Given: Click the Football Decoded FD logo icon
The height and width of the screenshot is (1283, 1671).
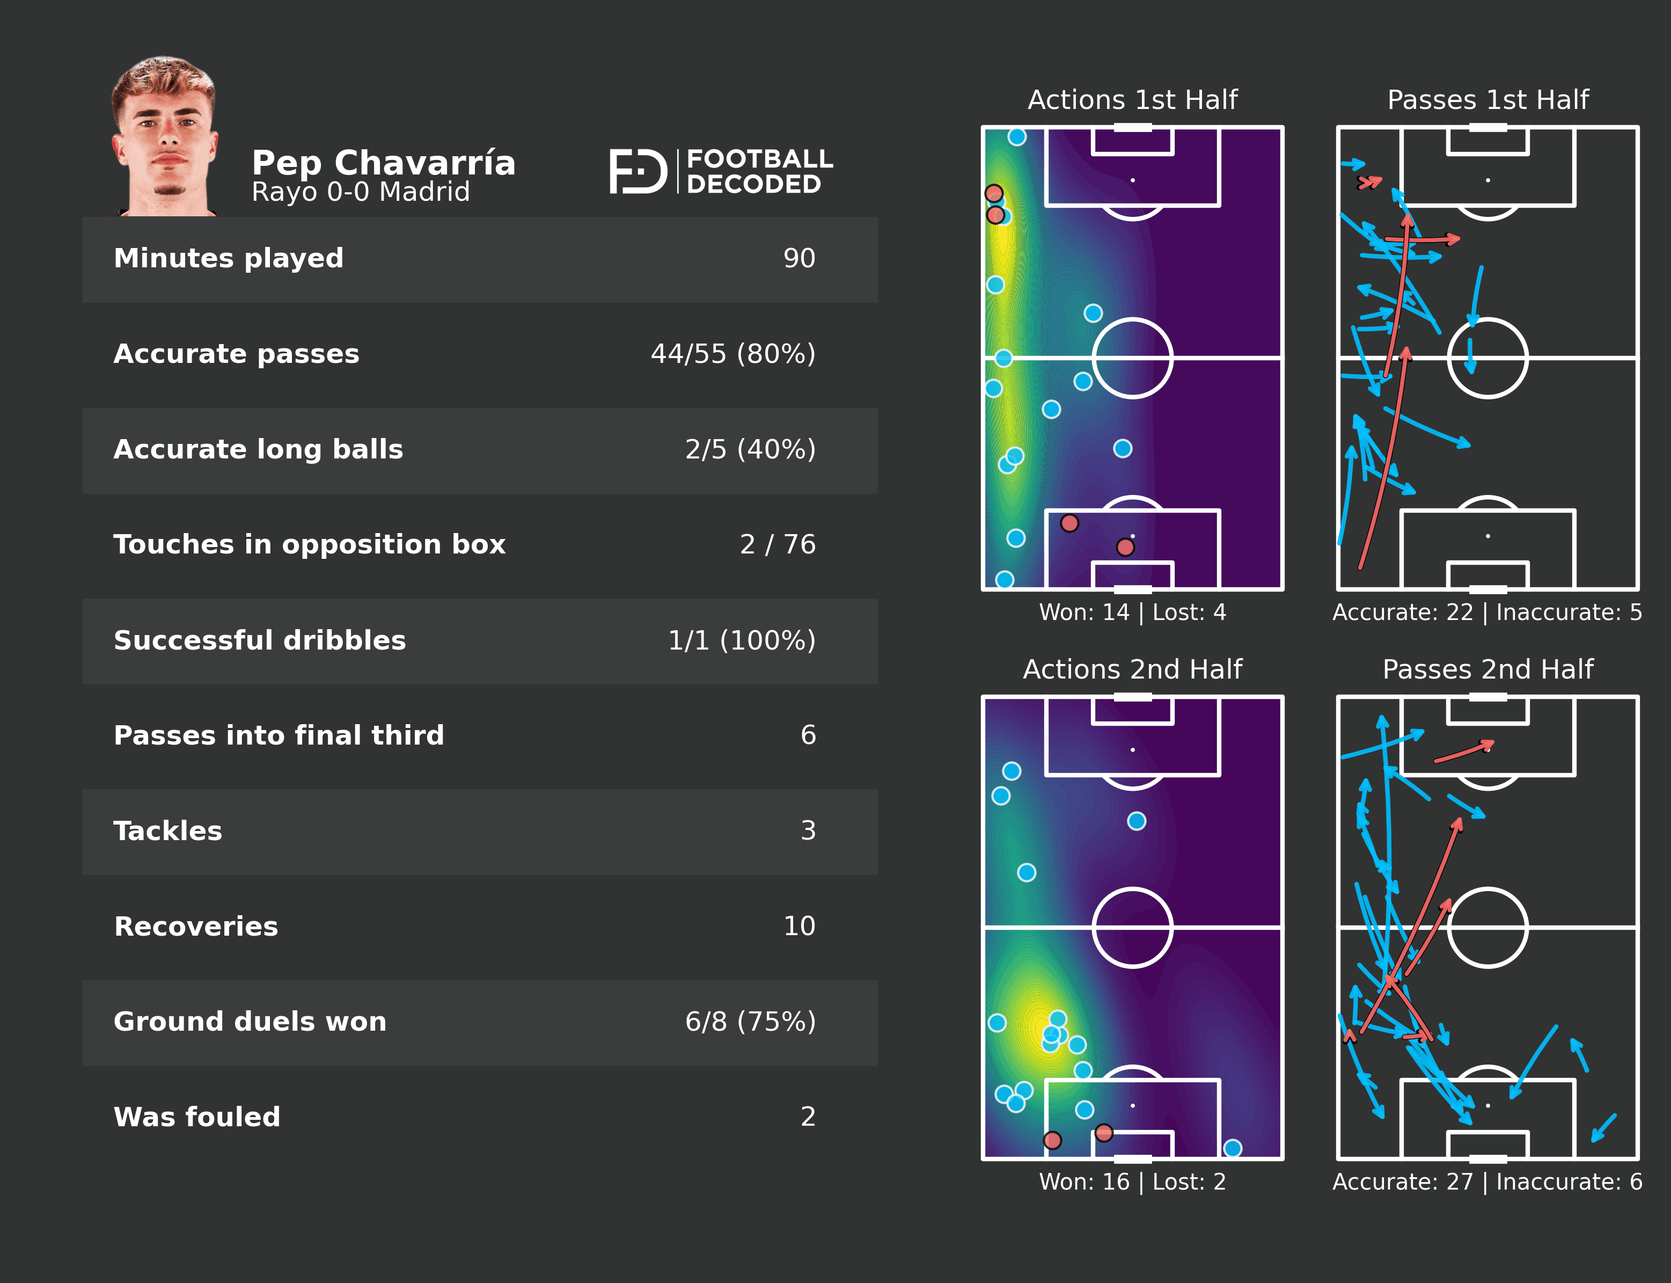Looking at the screenshot, I should point(637,171).
